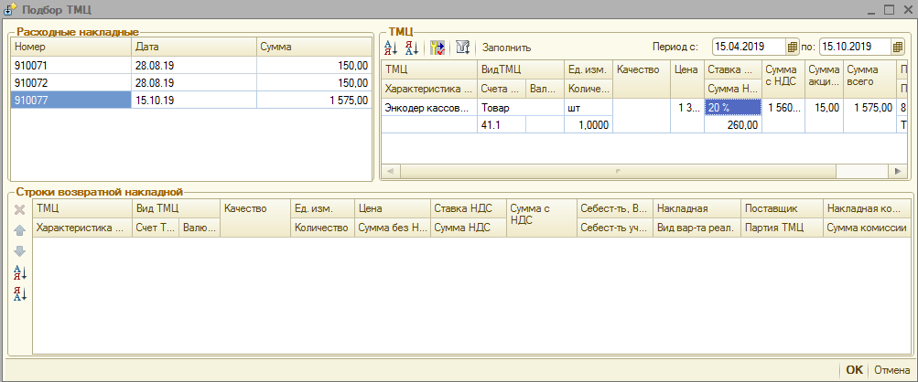Click Отмена to cancel
918x382 pixels.
[x=890, y=370]
